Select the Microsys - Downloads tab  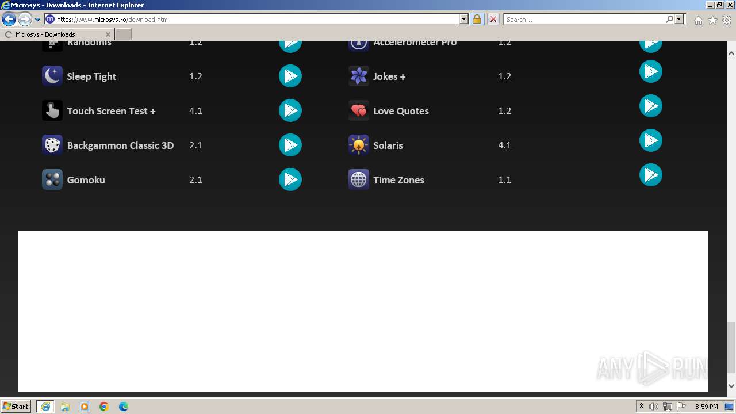[x=56, y=34]
